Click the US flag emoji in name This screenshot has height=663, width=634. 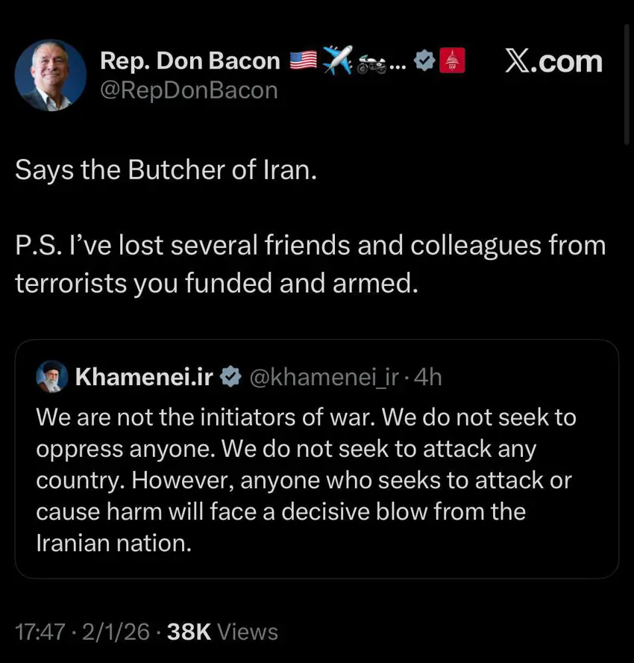click(304, 61)
